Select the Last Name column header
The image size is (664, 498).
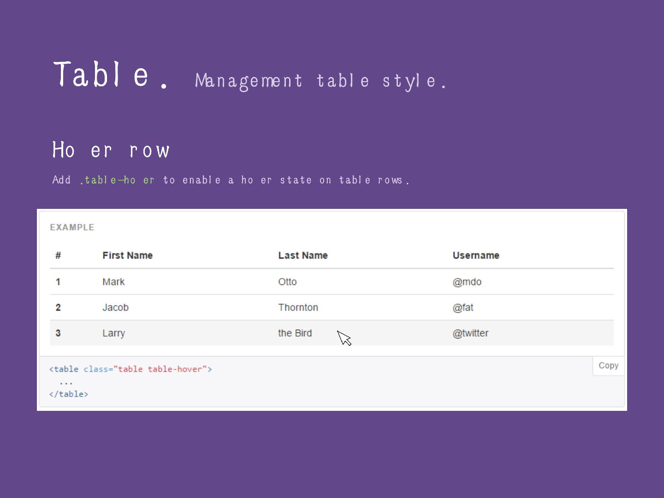[x=303, y=255]
